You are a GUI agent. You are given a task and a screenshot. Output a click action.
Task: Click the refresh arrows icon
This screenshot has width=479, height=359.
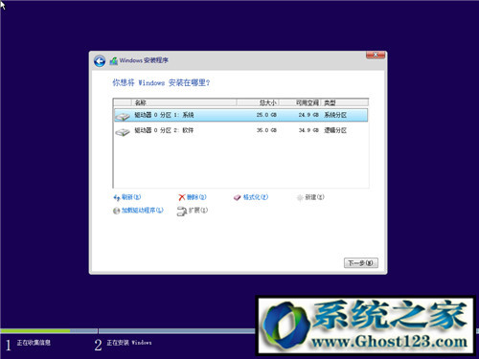point(117,197)
